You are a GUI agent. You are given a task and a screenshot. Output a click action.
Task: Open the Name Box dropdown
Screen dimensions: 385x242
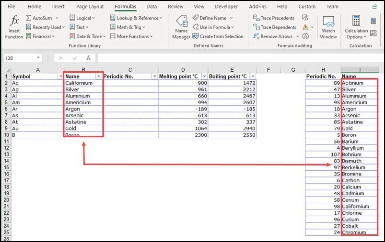click(x=38, y=58)
